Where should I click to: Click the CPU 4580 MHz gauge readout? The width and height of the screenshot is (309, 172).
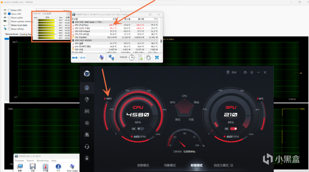pos(138,115)
